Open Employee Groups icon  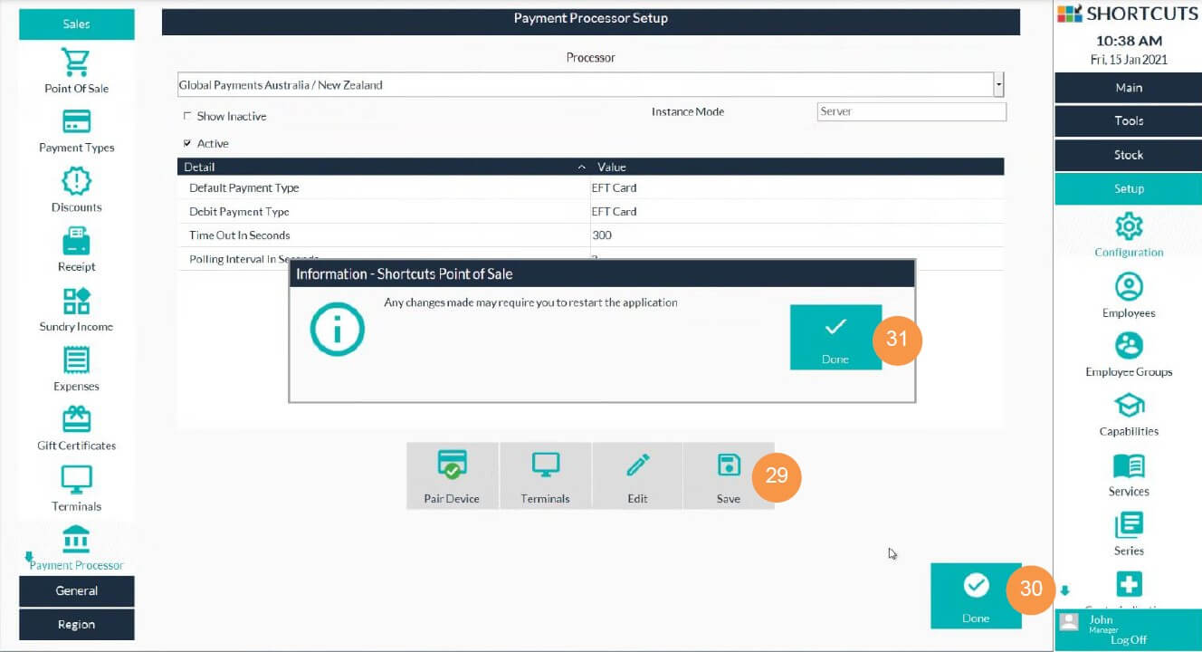[x=1129, y=346]
